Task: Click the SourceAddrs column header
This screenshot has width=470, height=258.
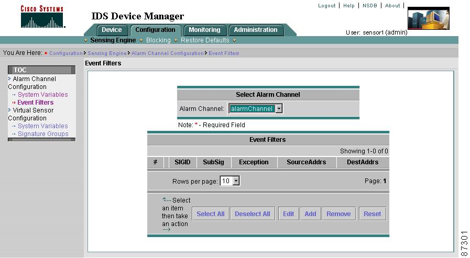Action: (307, 162)
